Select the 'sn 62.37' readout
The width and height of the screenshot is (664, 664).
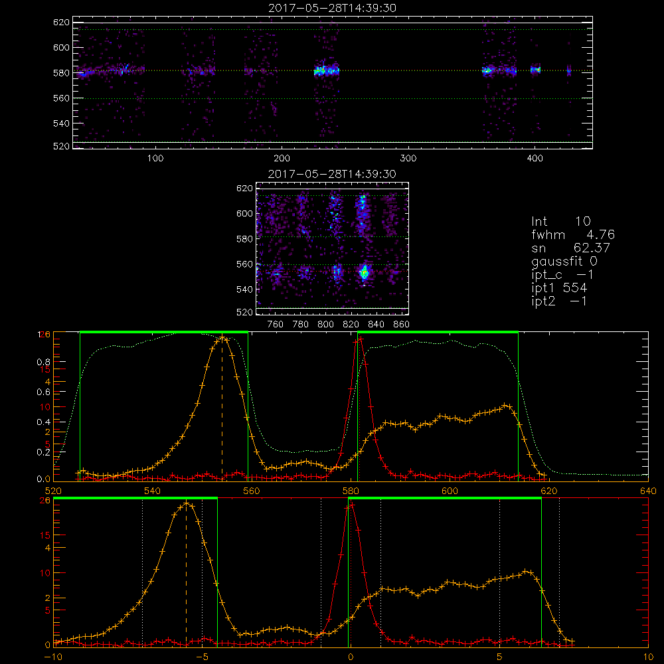tap(570, 248)
